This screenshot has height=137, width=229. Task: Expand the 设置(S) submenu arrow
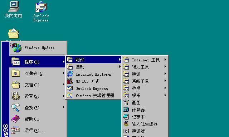(x=64, y=96)
